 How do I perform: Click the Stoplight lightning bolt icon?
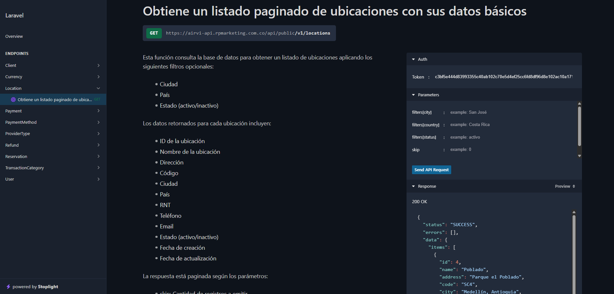pos(8,287)
